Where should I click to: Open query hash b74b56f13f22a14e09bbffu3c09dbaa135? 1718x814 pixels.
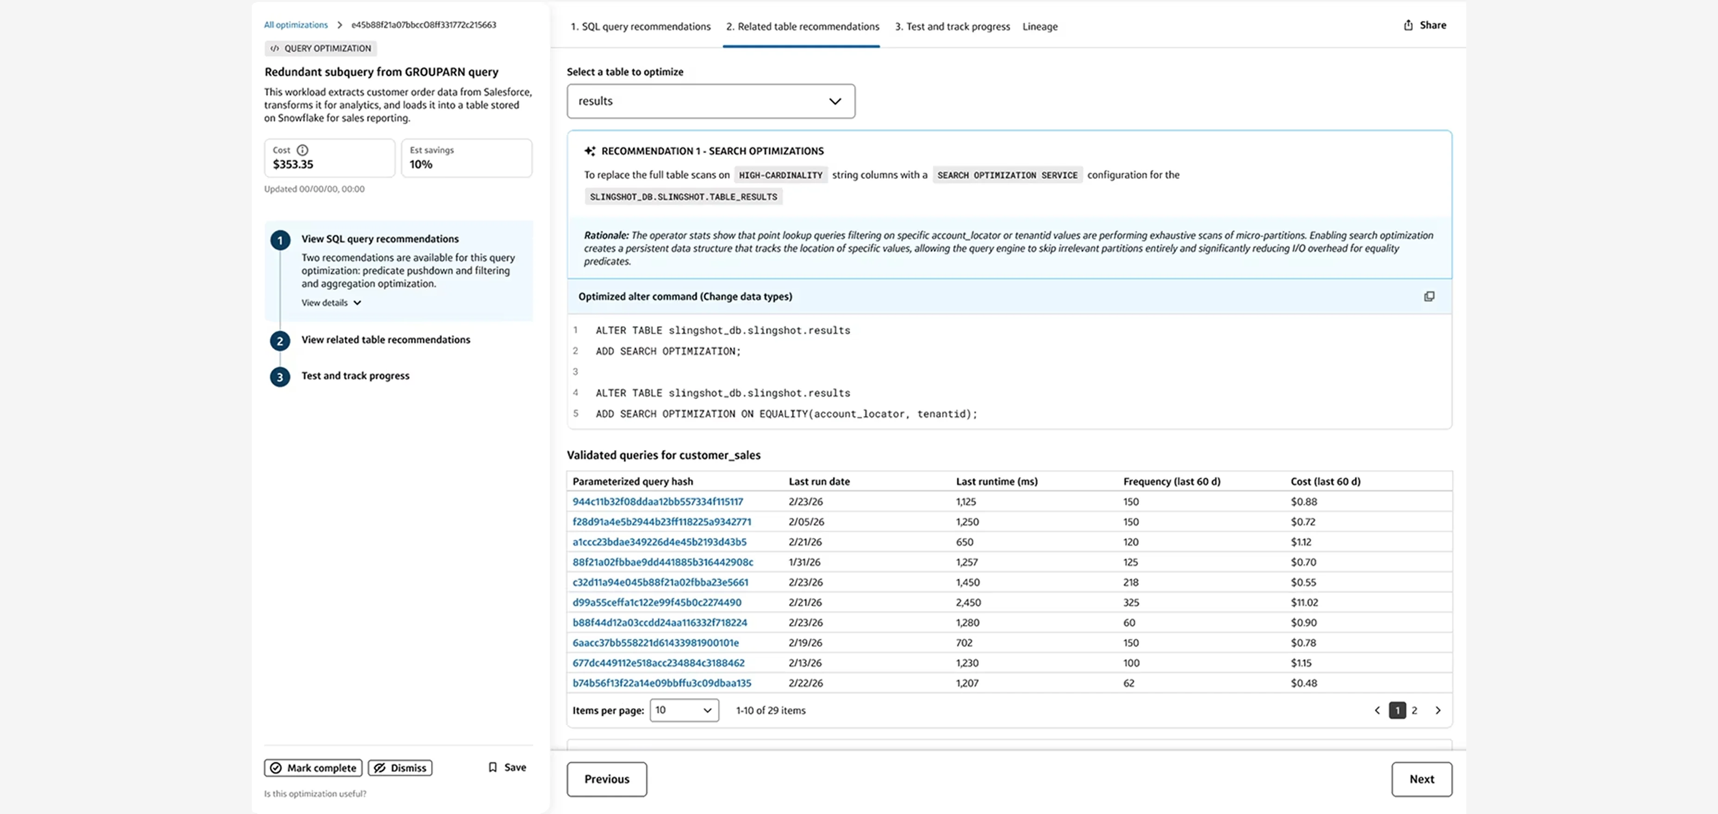pyautogui.click(x=661, y=683)
